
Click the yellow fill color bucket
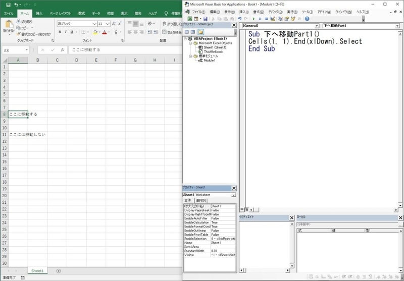[x=95, y=32]
